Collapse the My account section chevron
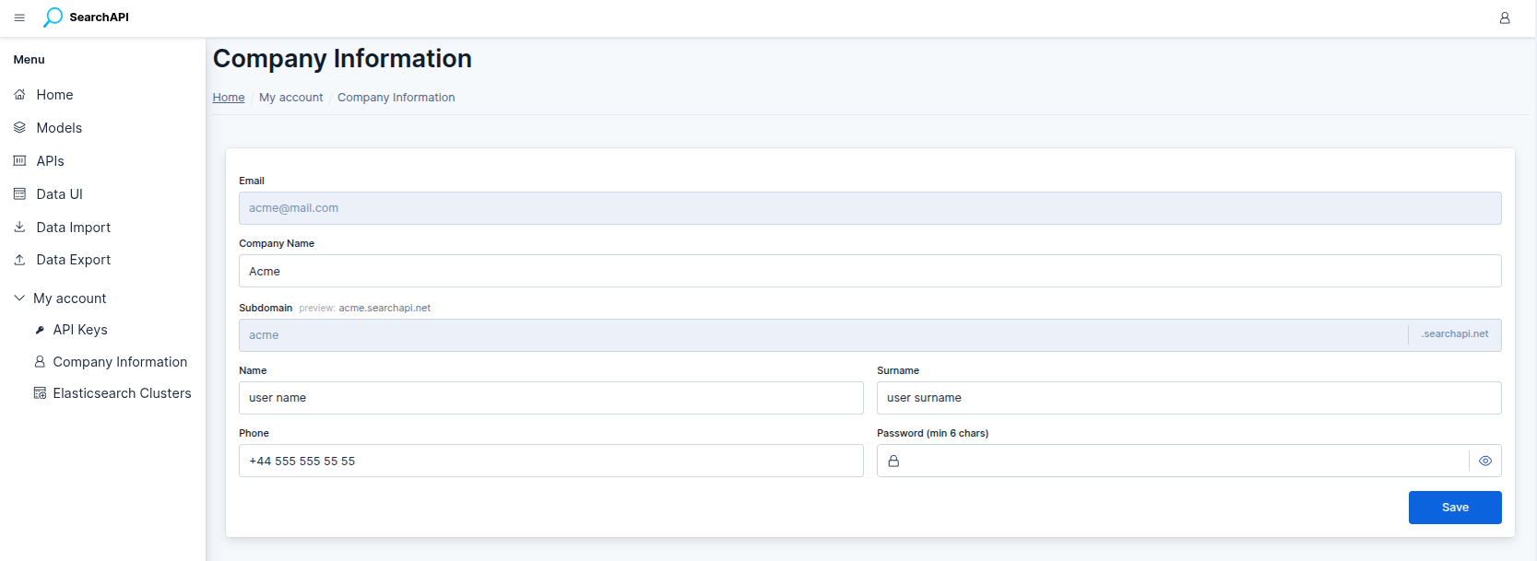The image size is (1537, 561). point(19,298)
